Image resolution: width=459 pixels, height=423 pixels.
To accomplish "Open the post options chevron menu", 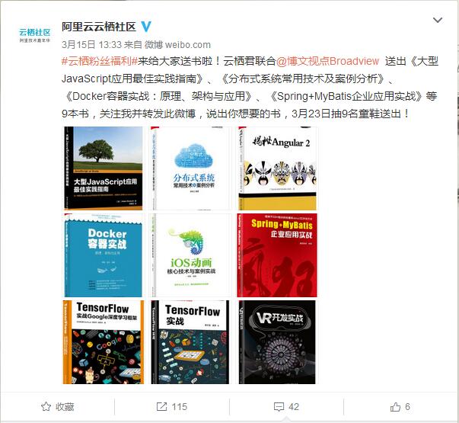I will (438, 20).
